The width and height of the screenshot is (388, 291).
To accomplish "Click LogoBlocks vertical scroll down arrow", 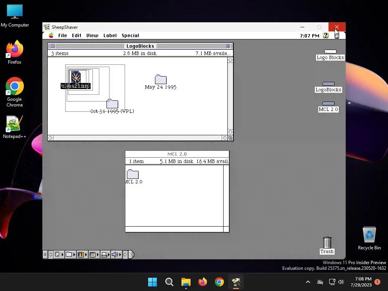I will tap(230, 132).
